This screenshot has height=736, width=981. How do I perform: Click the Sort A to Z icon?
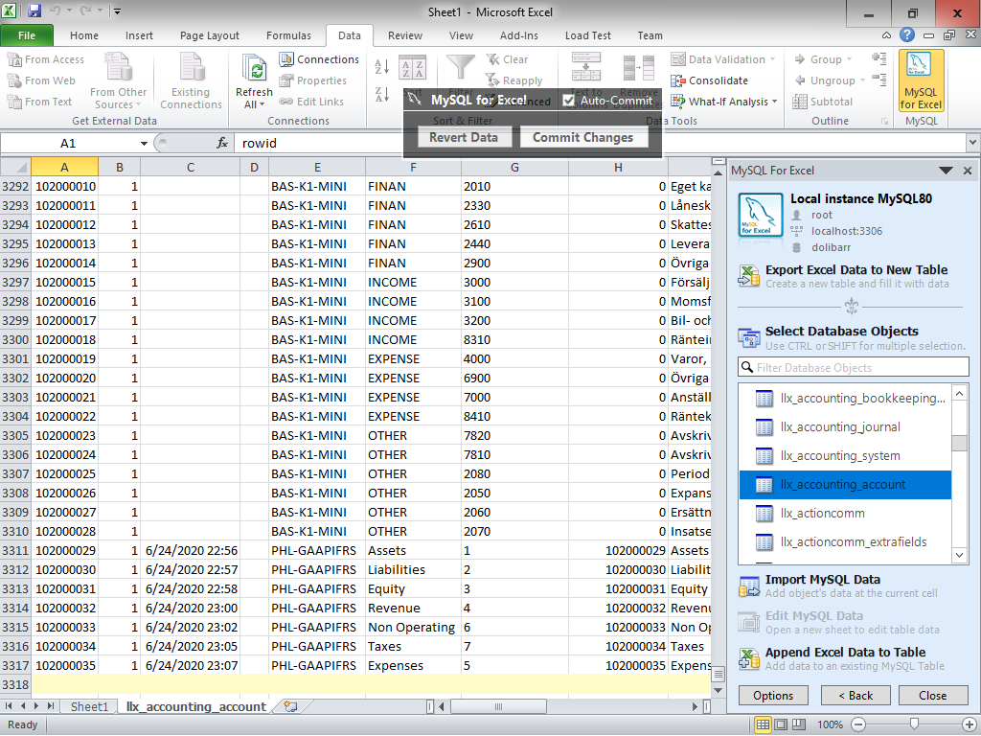(381, 66)
